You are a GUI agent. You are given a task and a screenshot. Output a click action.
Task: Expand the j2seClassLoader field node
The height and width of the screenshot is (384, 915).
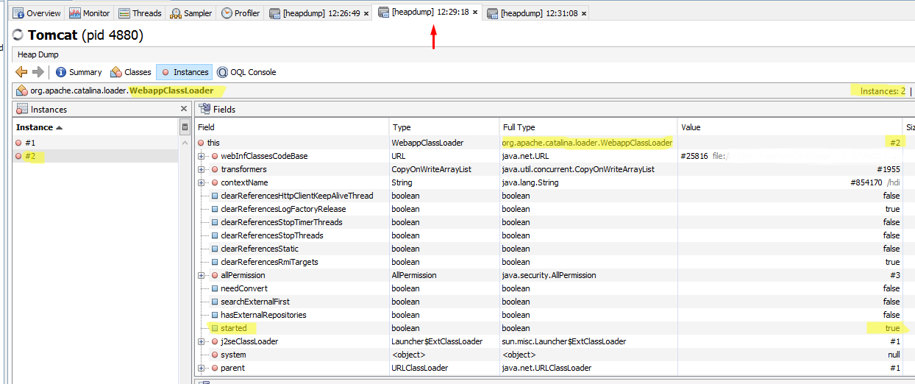[202, 341]
